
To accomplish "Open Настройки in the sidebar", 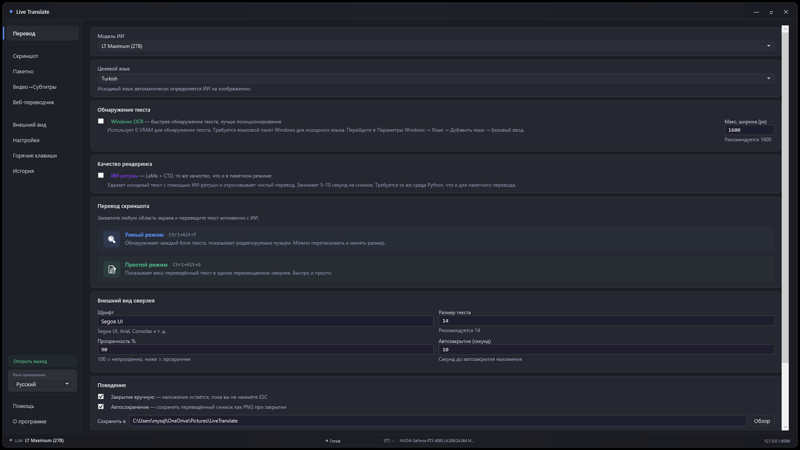I will [42, 140].
